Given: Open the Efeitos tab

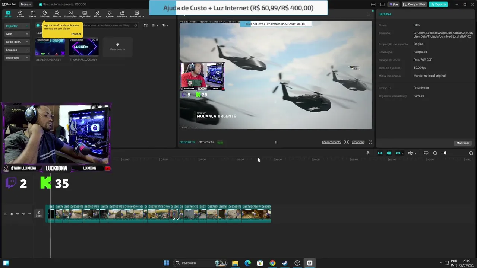Looking at the screenshot, I should 57,14.
